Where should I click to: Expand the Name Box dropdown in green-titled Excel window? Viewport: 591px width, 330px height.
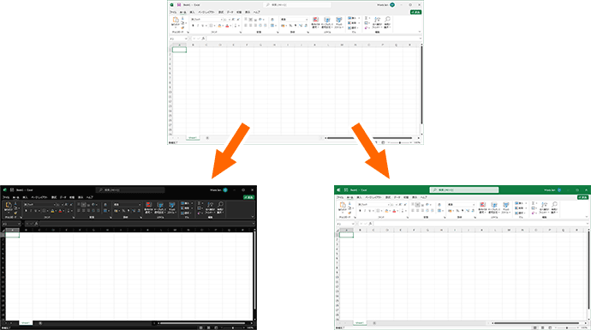353,224
